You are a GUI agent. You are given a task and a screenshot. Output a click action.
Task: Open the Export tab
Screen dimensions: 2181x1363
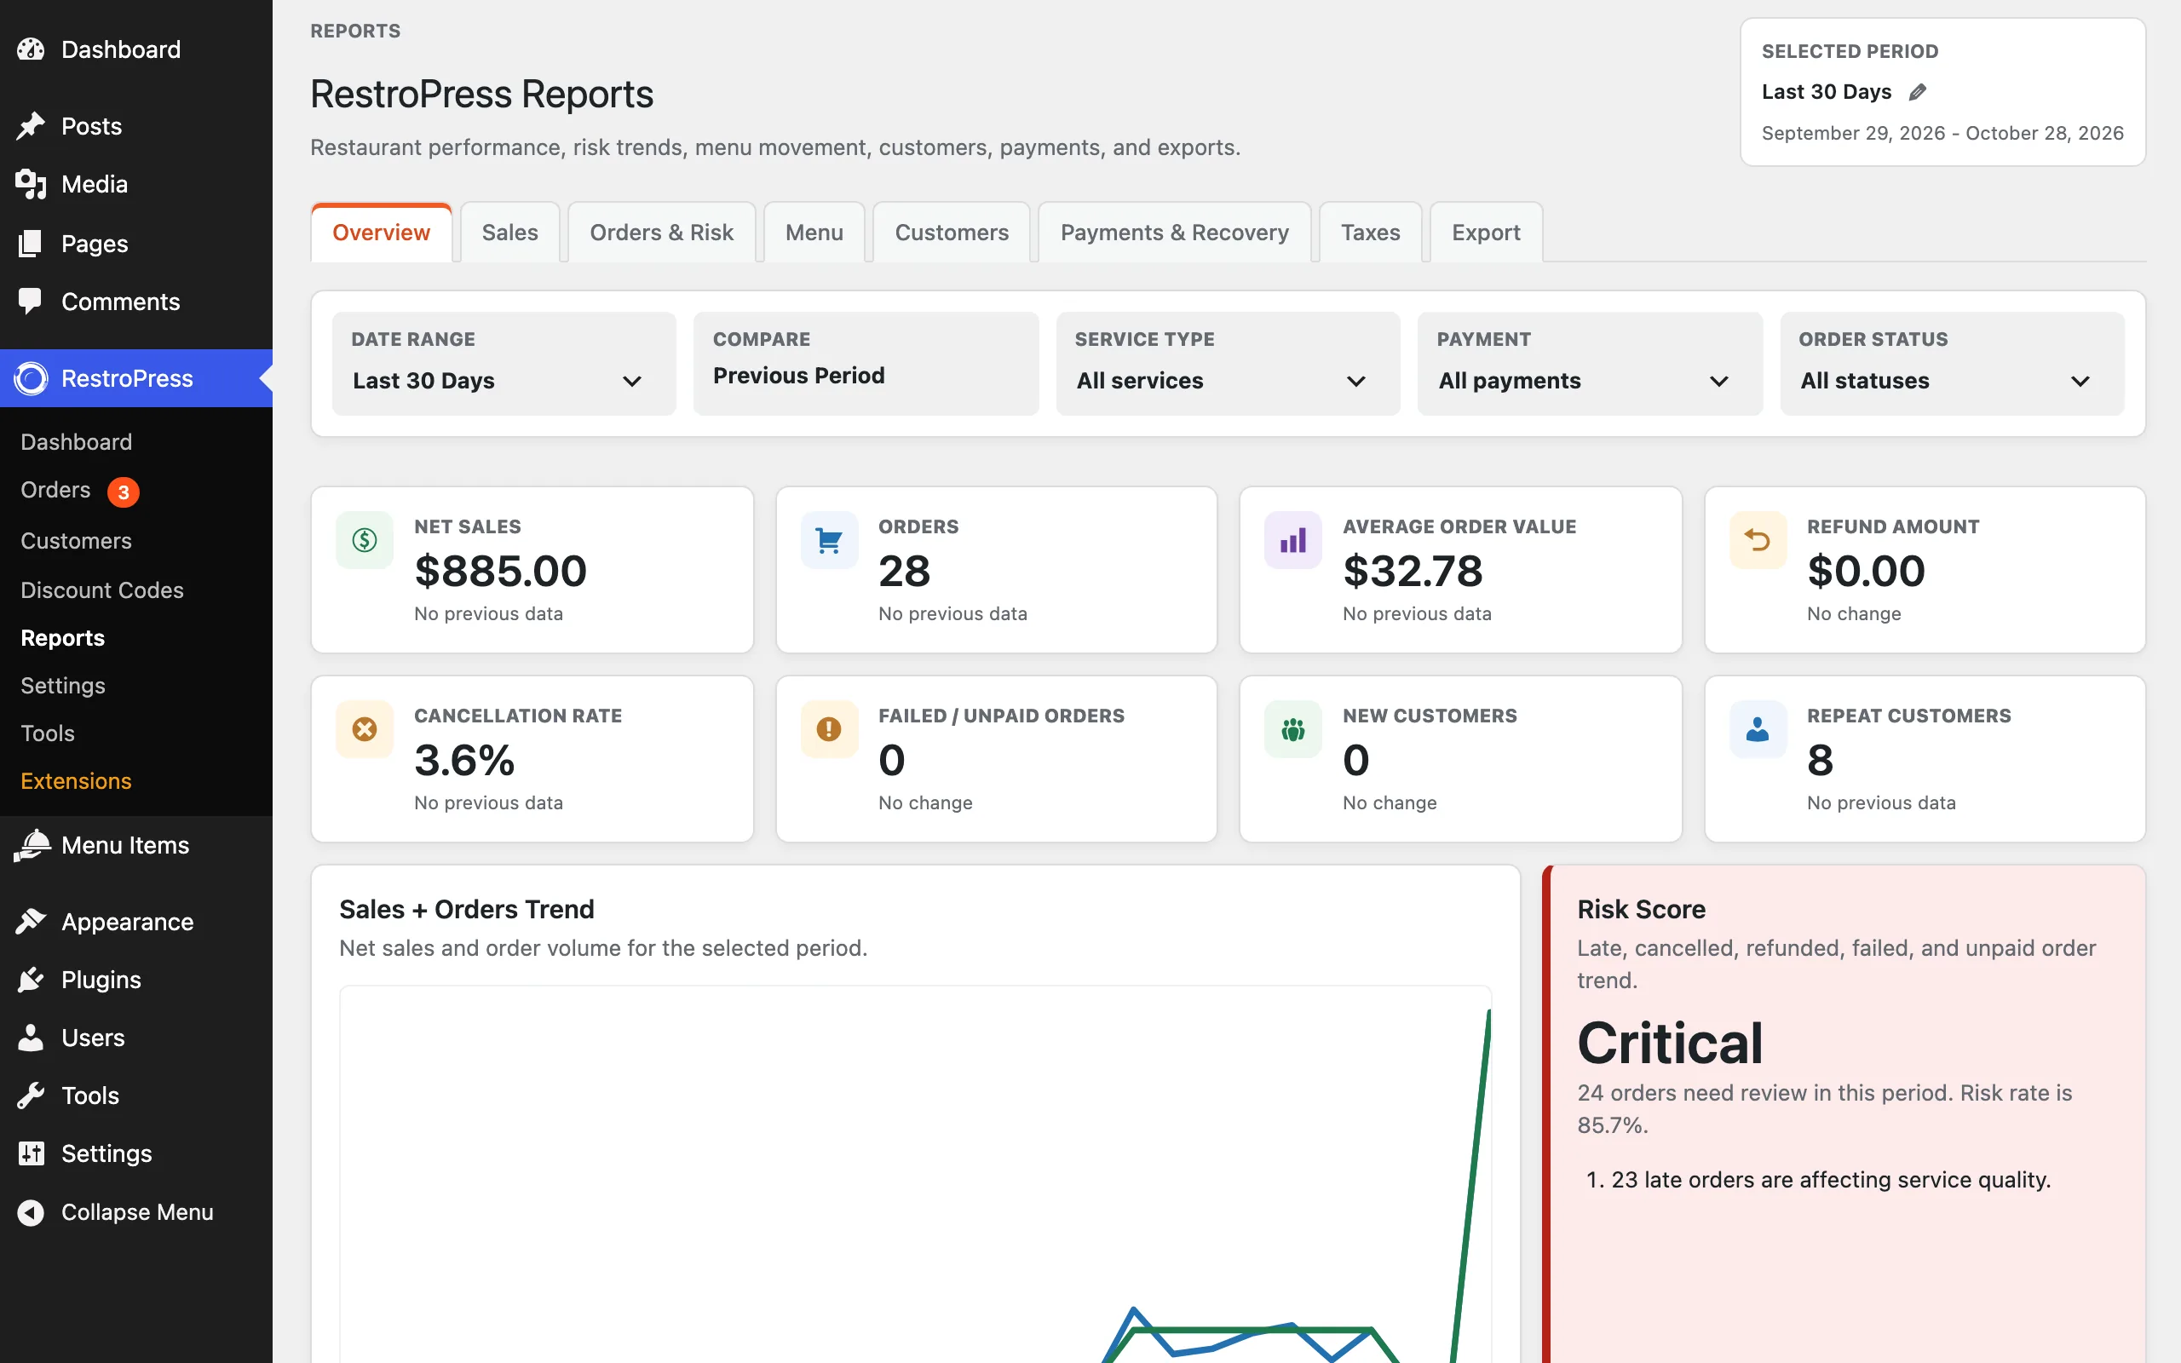pyautogui.click(x=1486, y=233)
